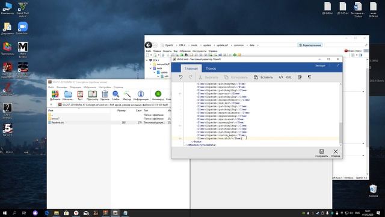
Task: Open the Поиск tab in text editor
Action: tap(211, 68)
